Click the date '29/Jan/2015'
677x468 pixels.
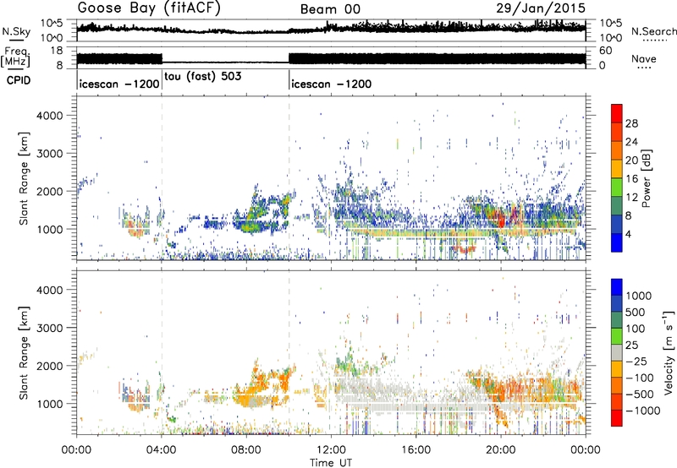click(541, 8)
